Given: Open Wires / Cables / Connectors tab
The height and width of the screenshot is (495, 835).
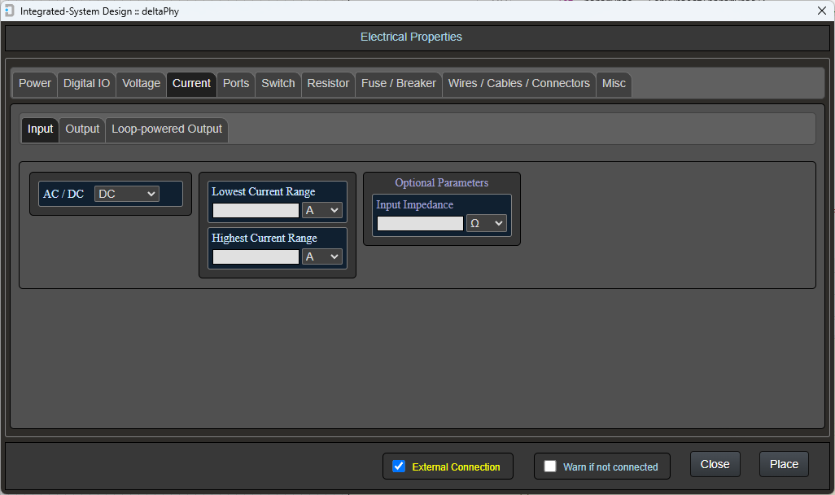Looking at the screenshot, I should [518, 84].
